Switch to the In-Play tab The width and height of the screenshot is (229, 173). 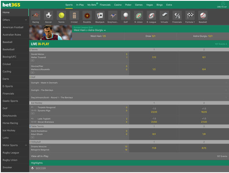pos(80,5)
